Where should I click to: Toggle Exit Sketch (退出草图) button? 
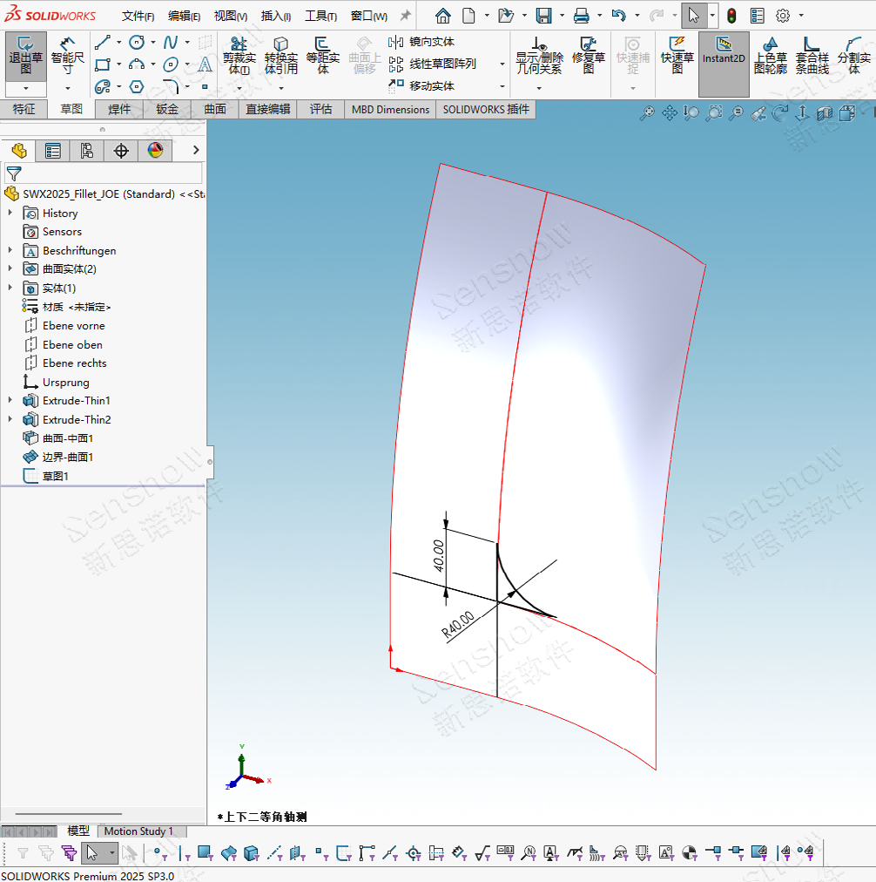(x=25, y=56)
